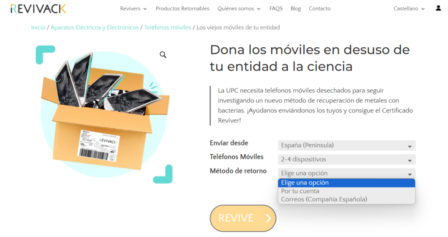This screenshot has height=237, width=448.
Task: Expand the Quiénes somos menu
Action: [239, 9]
